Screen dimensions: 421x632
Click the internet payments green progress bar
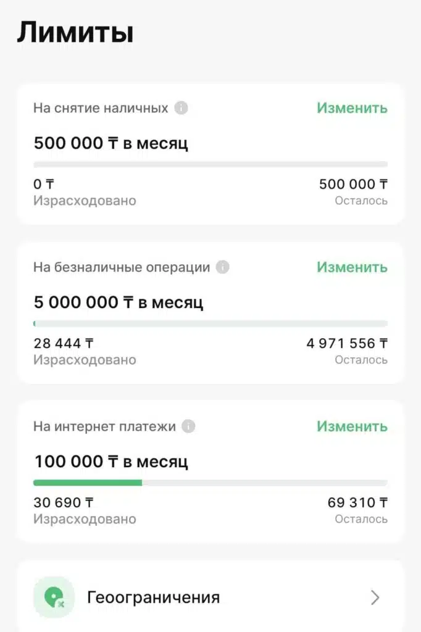click(88, 483)
